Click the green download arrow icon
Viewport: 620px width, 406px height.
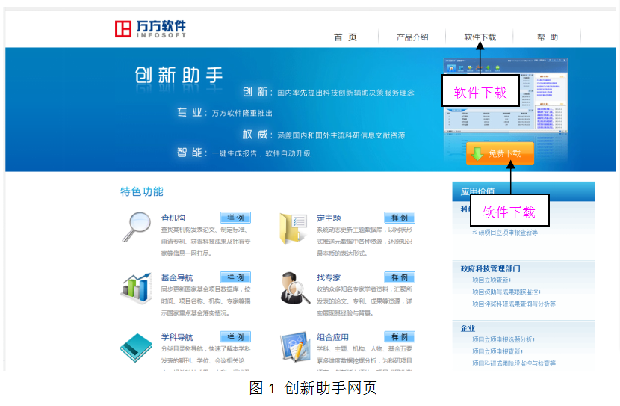click(x=477, y=154)
